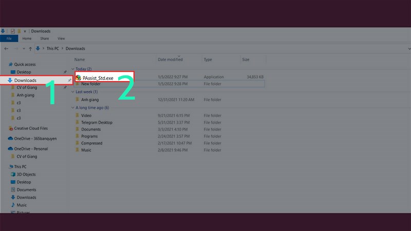Click the 3D Objects cube icon
This screenshot has height=231, width=411.
pos(13,174)
